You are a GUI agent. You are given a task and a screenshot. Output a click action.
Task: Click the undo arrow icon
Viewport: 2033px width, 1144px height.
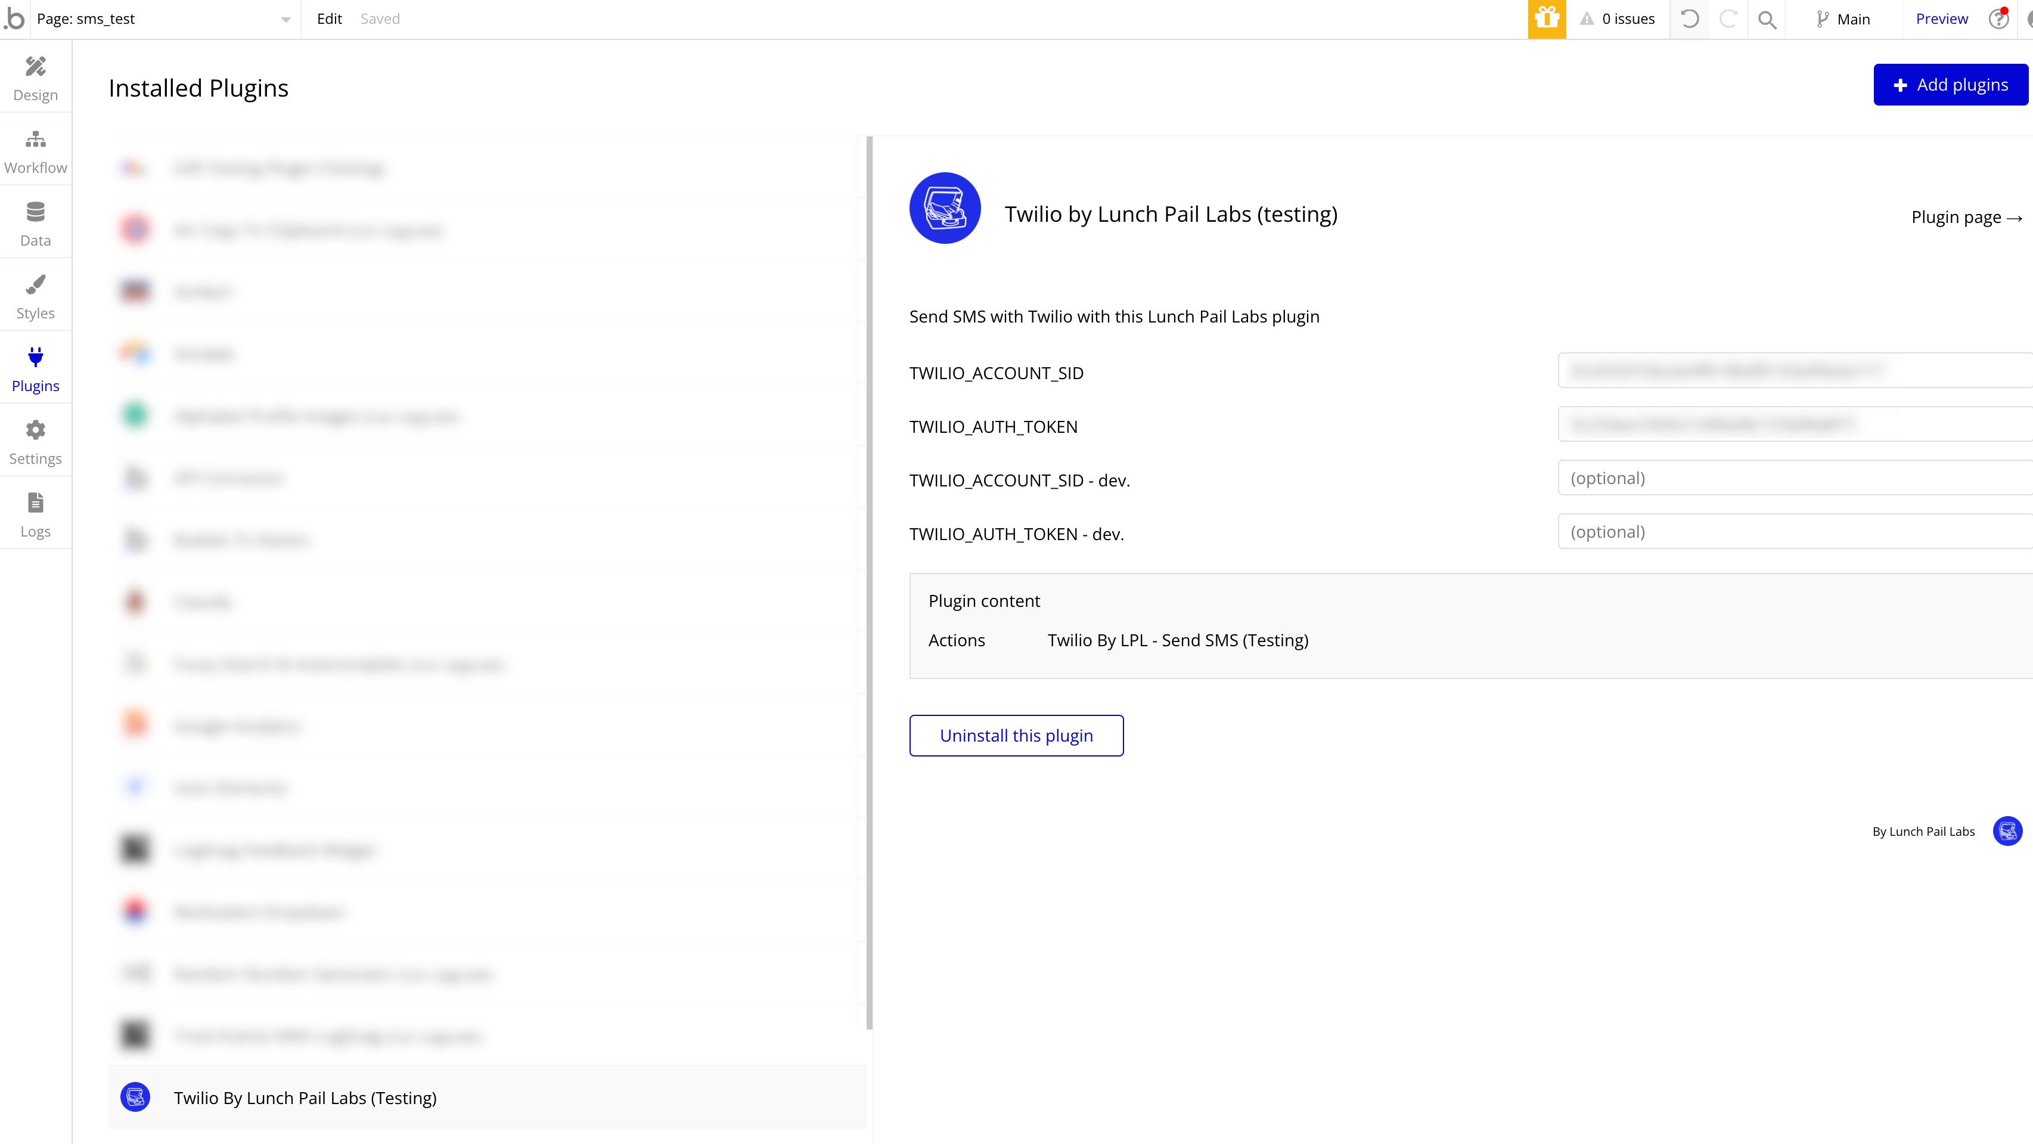pos(1689,19)
